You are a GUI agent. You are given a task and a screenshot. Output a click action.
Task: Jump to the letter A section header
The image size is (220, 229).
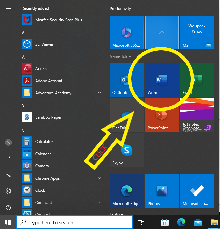(x=23, y=57)
